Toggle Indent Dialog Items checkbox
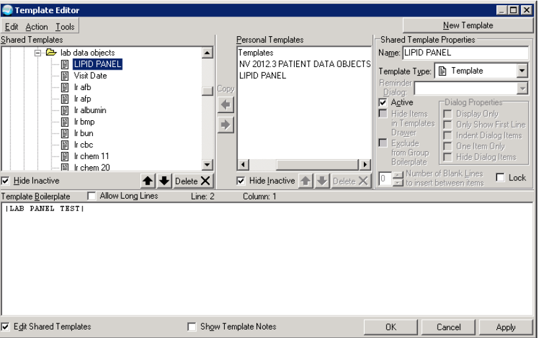The image size is (538, 338). click(x=448, y=135)
